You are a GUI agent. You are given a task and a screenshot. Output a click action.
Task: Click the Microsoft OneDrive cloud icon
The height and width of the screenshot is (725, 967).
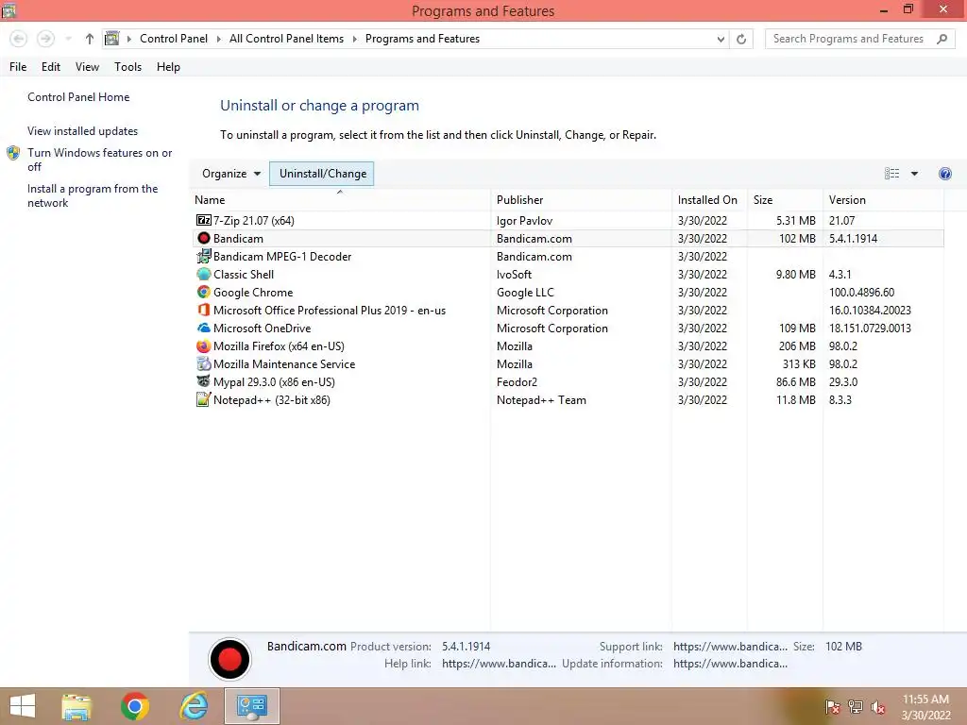click(x=204, y=328)
